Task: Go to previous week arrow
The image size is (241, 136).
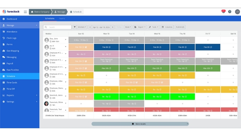Action: tap(90, 27)
